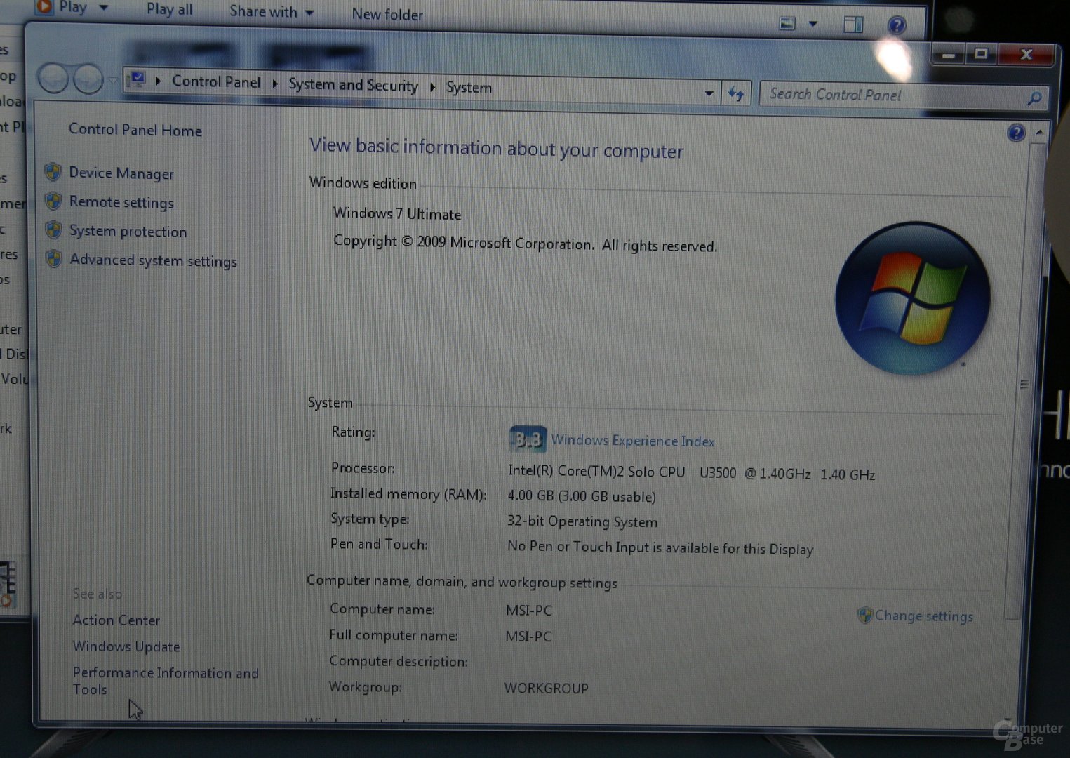
Task: Open Advanced system settings
Action: pyautogui.click(x=153, y=261)
